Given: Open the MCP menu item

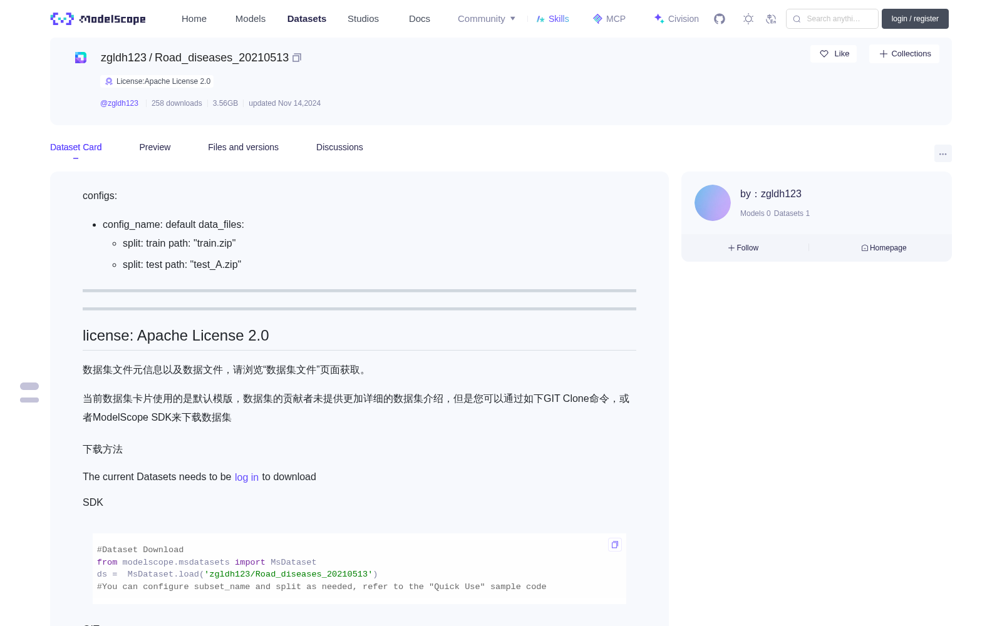Looking at the screenshot, I should click(x=609, y=19).
